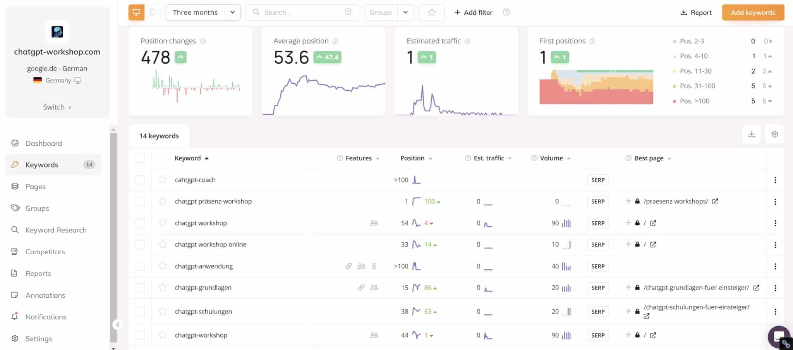Viewport: 793px width, 350px height.
Task: Click chatgpt-workshop.com project logo
Action: coord(57,32)
